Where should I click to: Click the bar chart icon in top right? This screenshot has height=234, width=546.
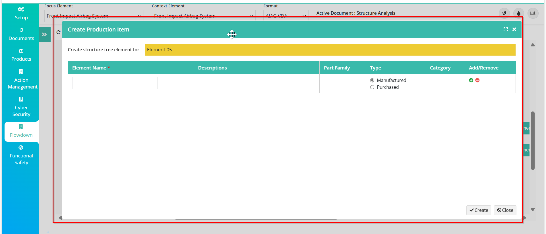click(533, 13)
